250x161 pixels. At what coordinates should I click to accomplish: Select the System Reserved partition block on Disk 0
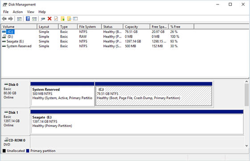(x=62, y=94)
